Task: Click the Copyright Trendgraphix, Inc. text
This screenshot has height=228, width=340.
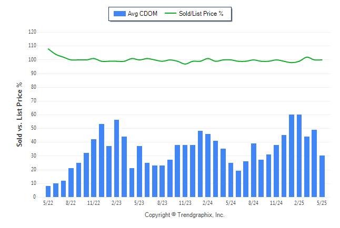Action: (x=185, y=215)
